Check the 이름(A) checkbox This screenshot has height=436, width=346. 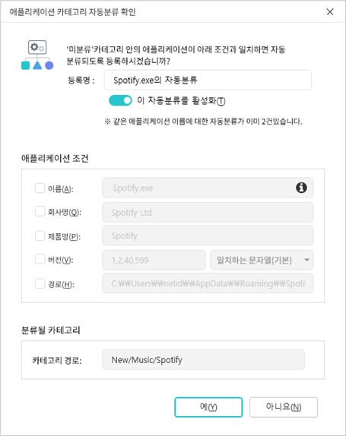pos(40,188)
